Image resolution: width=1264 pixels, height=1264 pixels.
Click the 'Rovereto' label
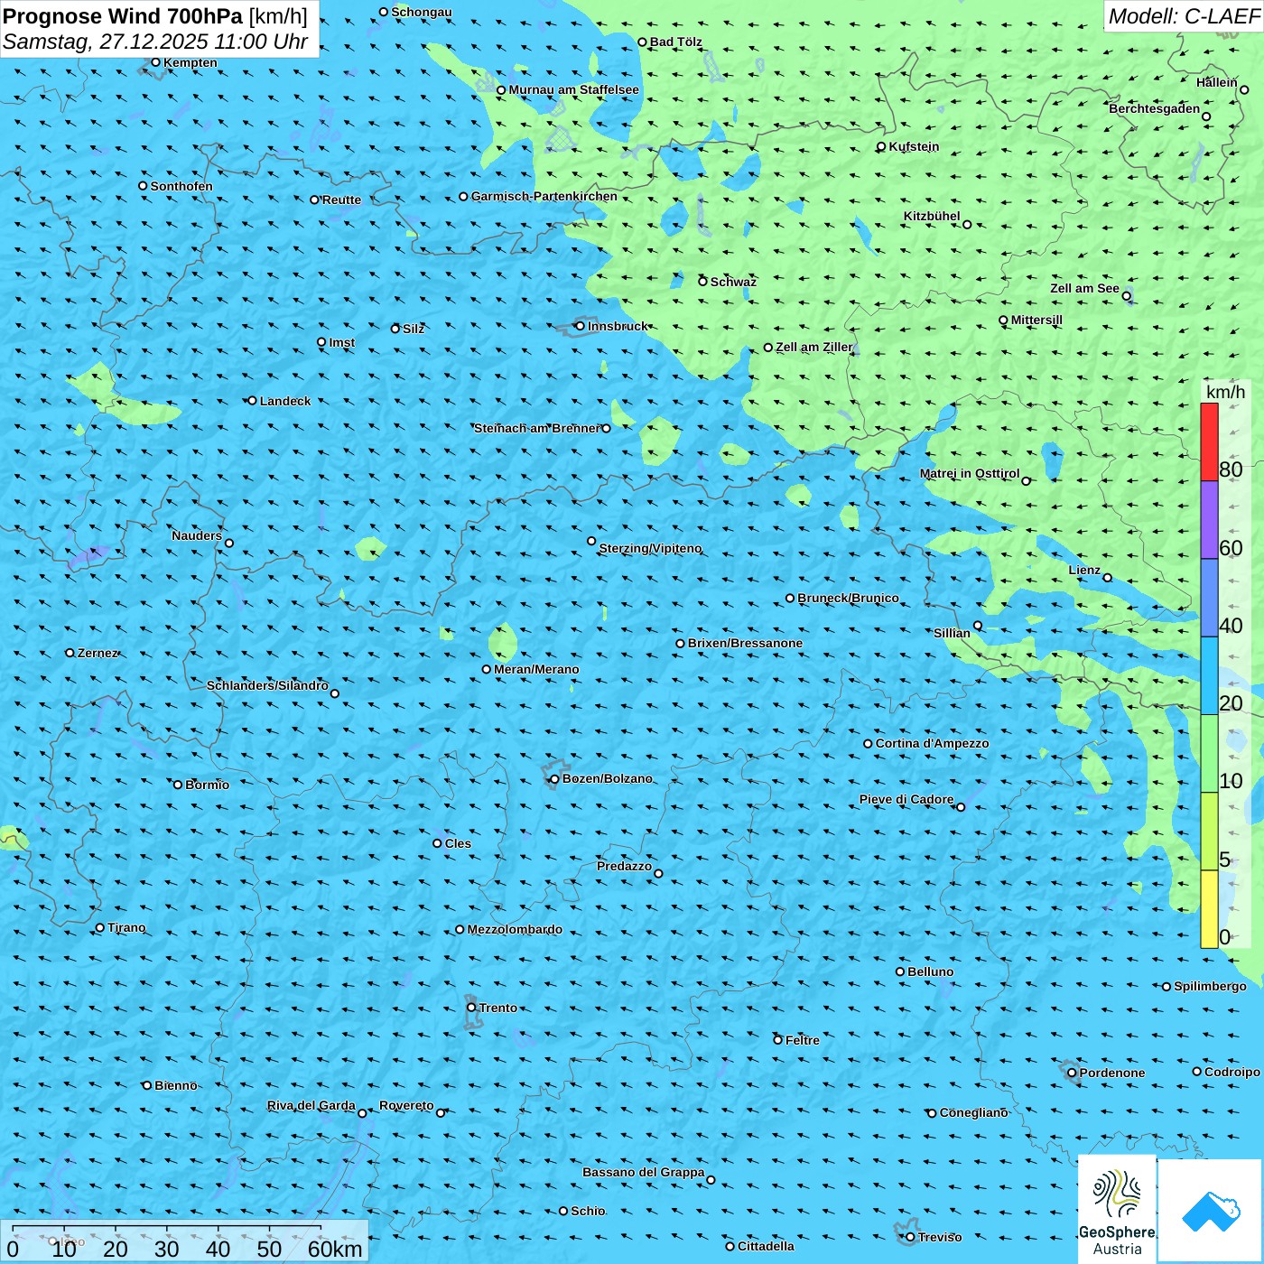[406, 1105]
